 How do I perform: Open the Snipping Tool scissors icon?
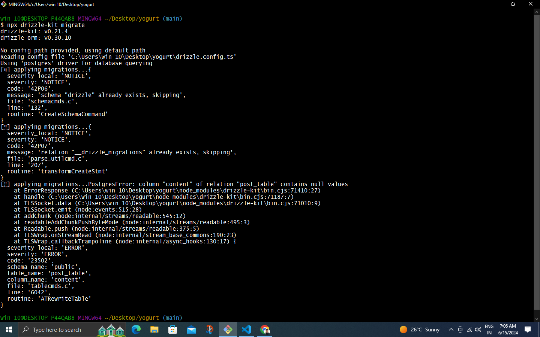[210, 330]
